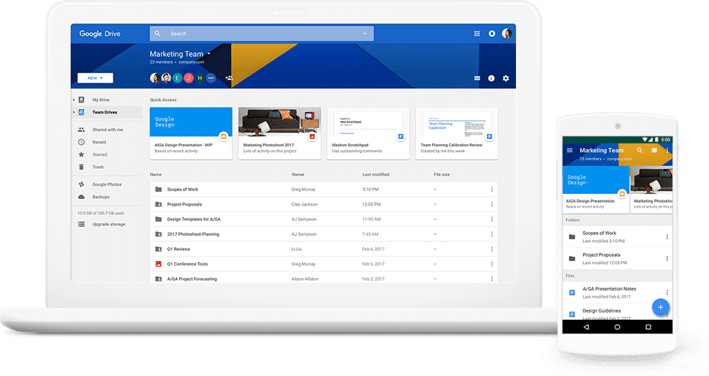Open A/GA Project Forecasting row
709x376 pixels.
(324, 277)
